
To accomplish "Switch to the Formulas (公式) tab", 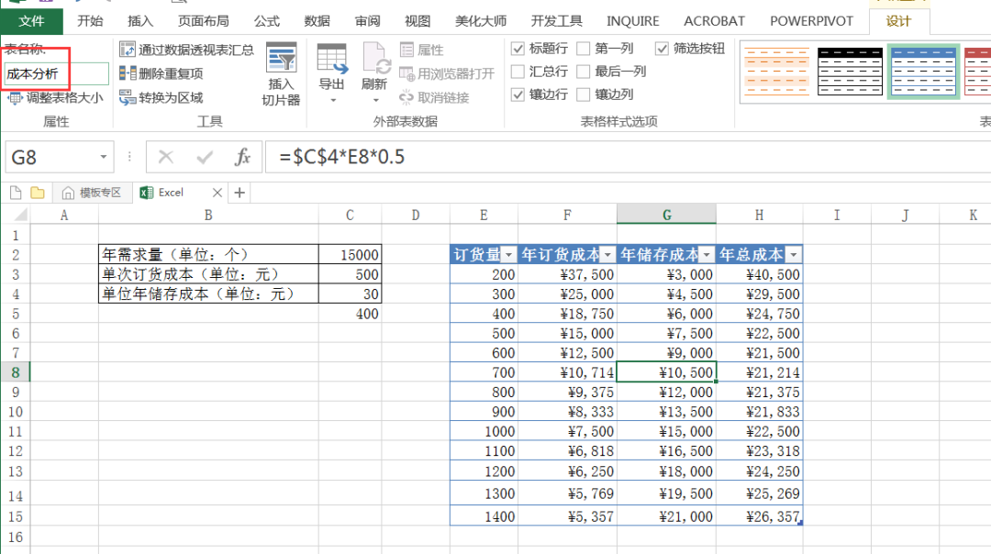I will [x=267, y=21].
